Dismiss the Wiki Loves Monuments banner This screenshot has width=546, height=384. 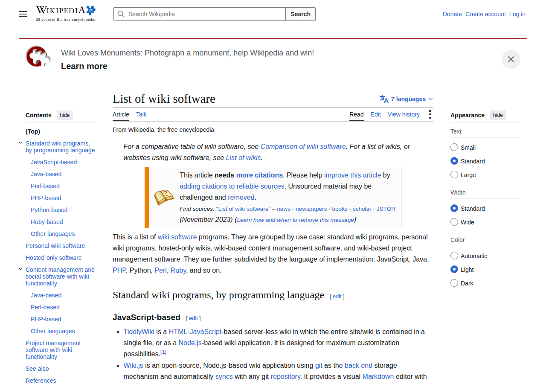(x=511, y=59)
